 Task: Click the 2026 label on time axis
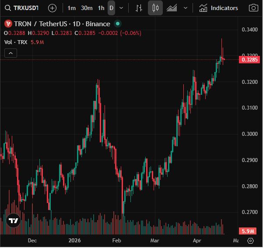pyautogui.click(x=74, y=241)
